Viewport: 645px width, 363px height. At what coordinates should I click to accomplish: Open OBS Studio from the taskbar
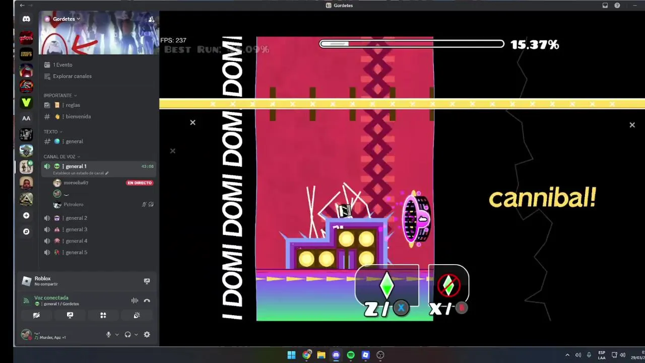[380, 355]
